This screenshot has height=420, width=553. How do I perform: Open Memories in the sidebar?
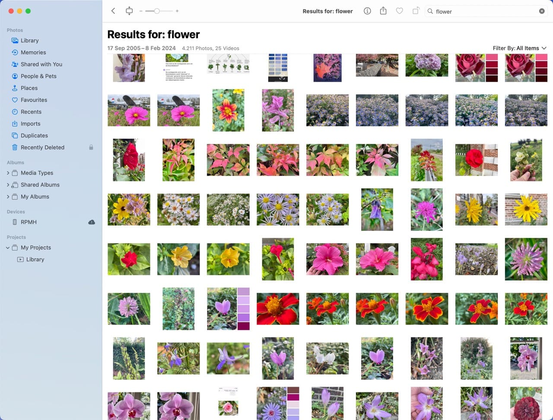(x=33, y=52)
